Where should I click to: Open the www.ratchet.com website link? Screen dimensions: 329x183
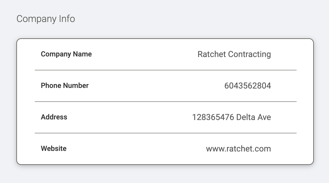point(238,149)
